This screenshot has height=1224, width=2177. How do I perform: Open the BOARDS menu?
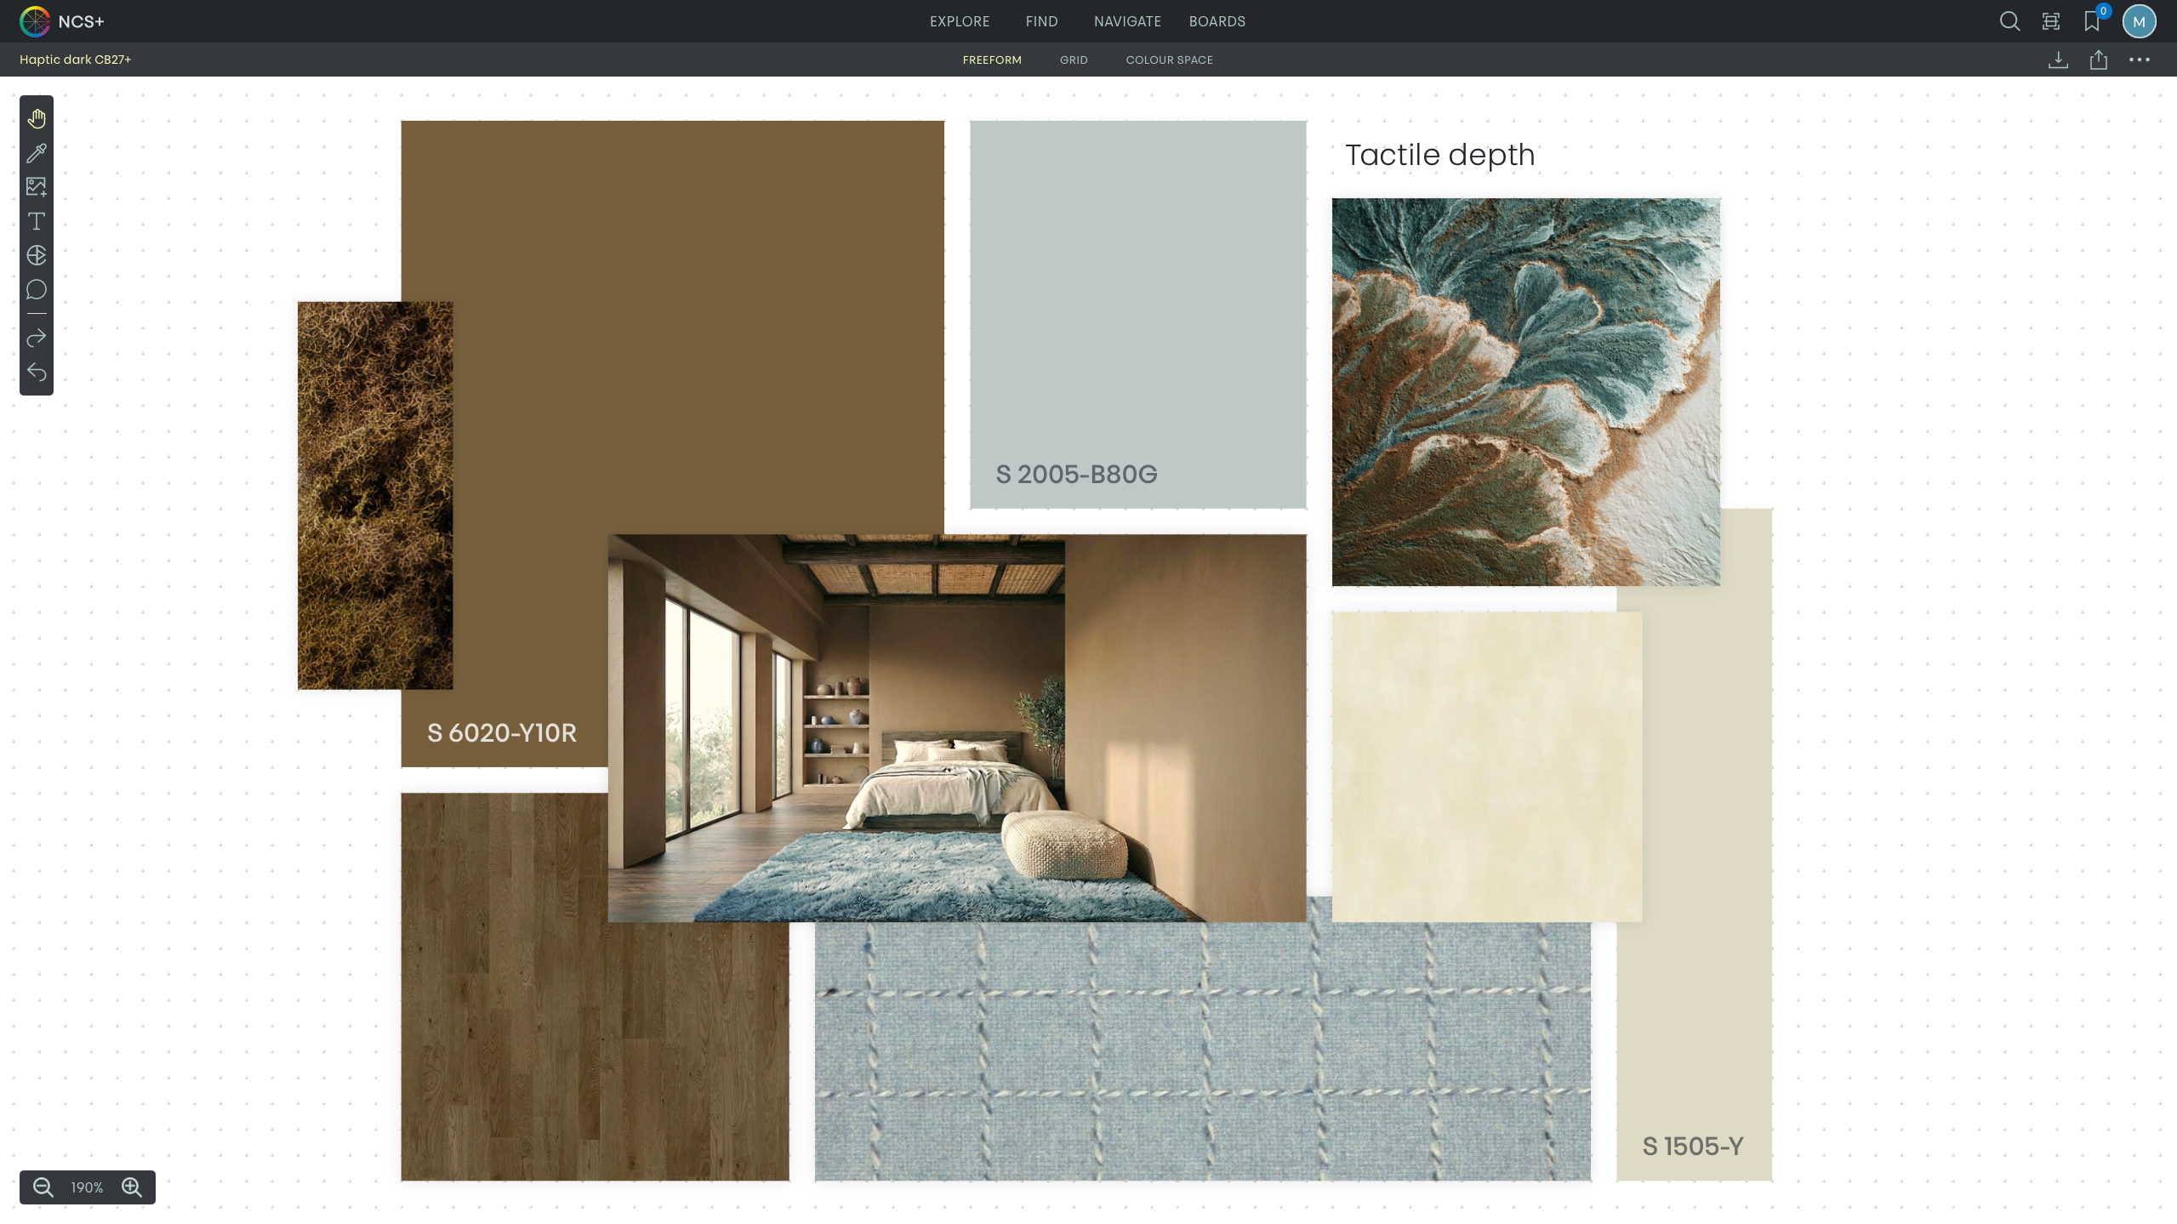tap(1217, 21)
